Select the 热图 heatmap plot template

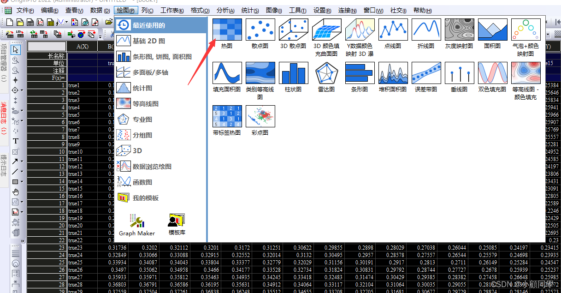point(227,34)
